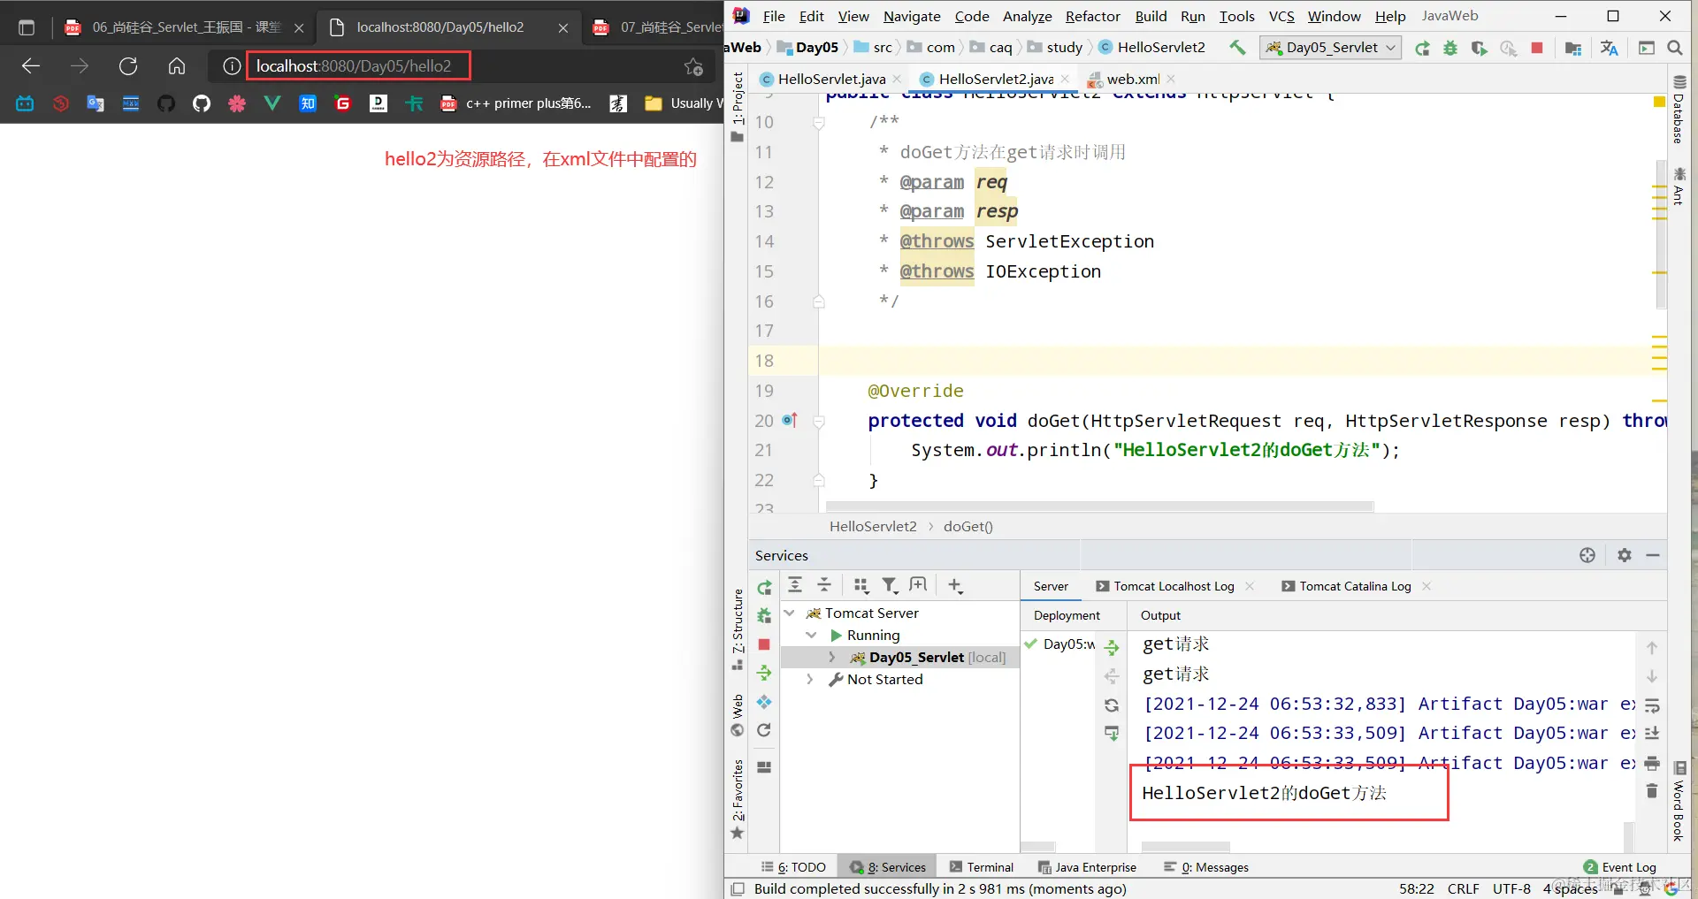Collapse all nodes in Services tree toolbar
The image size is (1698, 899).
(x=824, y=584)
